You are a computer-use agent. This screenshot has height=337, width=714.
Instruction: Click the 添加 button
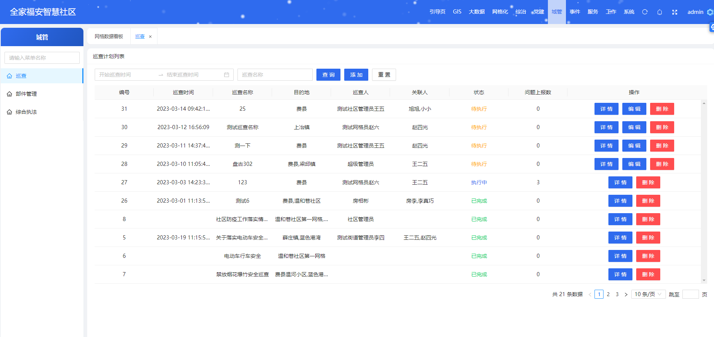[x=356, y=75]
